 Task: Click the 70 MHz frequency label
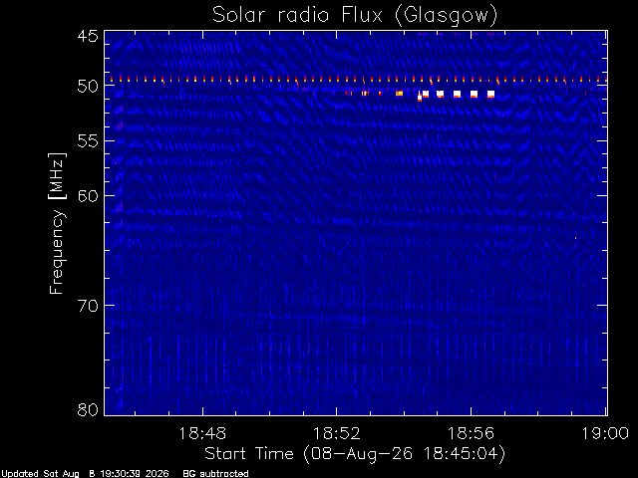click(x=88, y=306)
